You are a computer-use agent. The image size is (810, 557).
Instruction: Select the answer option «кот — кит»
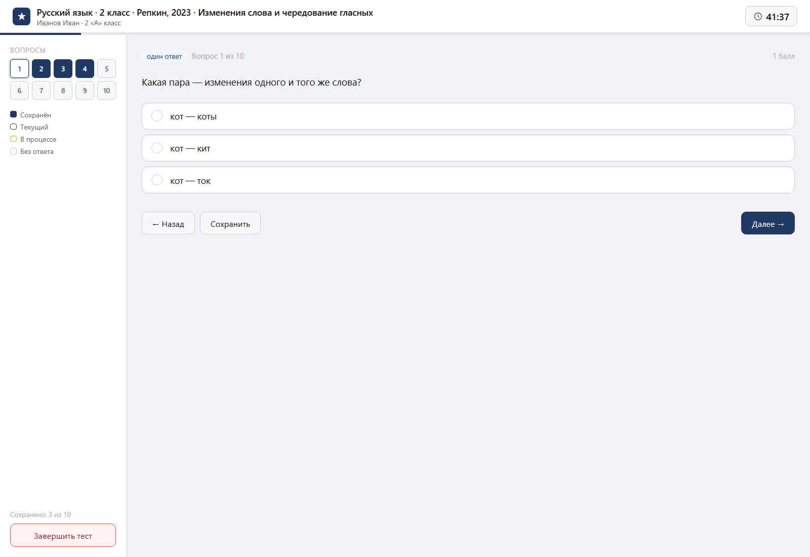pyautogui.click(x=468, y=148)
